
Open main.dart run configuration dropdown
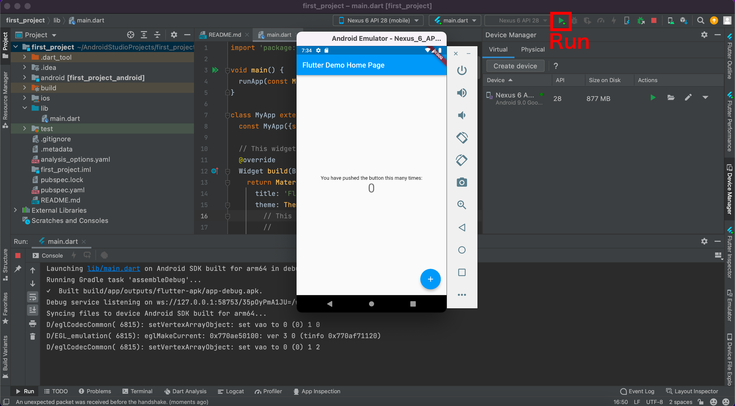coord(455,20)
